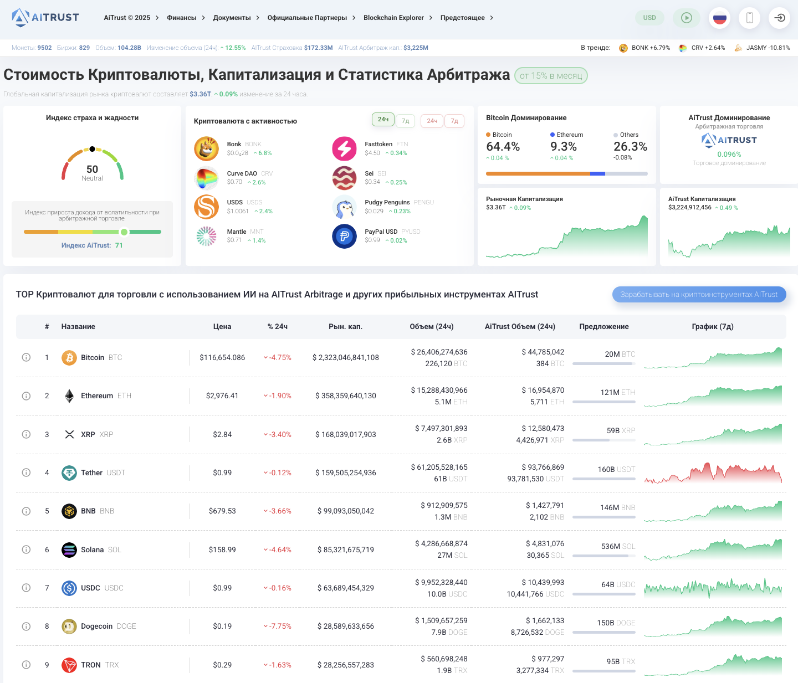
Task: Click the Pudgy Penguins coin icon
Action: [344, 207]
